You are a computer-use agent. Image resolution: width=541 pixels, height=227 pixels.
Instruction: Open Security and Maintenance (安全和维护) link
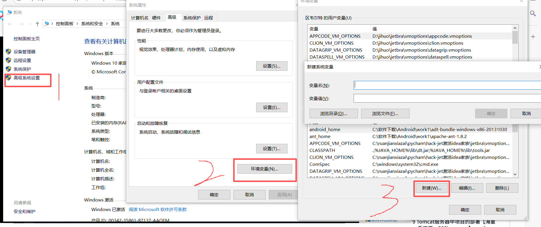coord(24,211)
